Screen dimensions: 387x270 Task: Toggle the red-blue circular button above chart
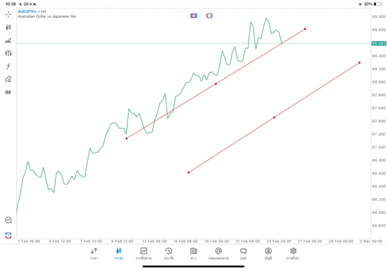pos(209,16)
